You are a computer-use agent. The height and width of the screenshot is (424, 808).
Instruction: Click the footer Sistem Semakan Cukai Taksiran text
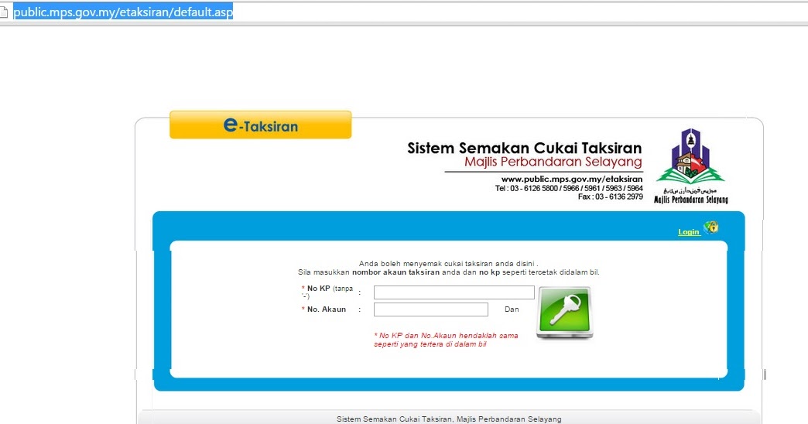[449, 419]
